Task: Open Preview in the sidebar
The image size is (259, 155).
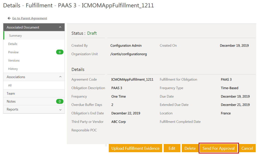Action: point(13,52)
